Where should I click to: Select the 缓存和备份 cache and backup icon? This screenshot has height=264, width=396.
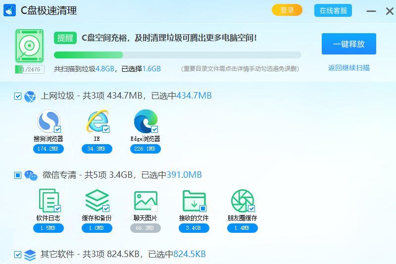[97, 201]
